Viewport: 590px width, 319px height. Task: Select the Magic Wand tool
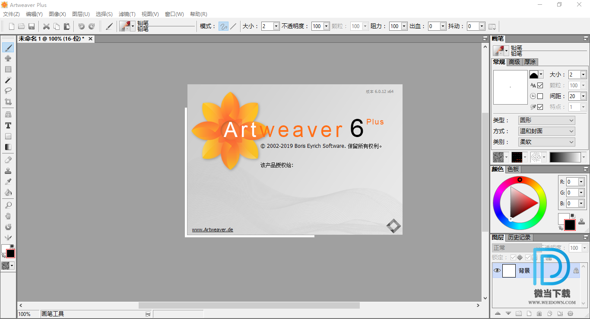(x=8, y=80)
